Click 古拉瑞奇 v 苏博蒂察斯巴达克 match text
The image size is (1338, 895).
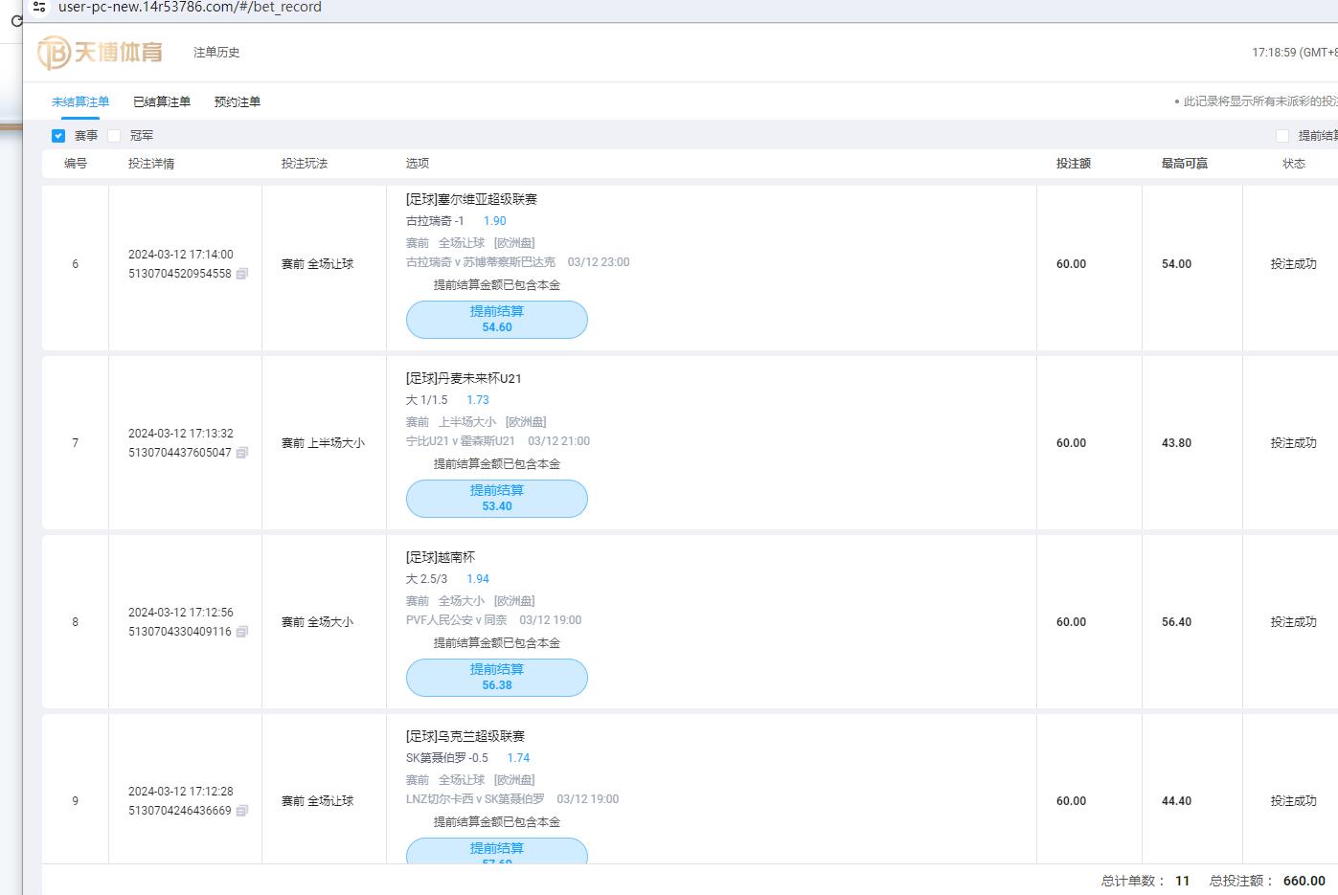pos(481,262)
